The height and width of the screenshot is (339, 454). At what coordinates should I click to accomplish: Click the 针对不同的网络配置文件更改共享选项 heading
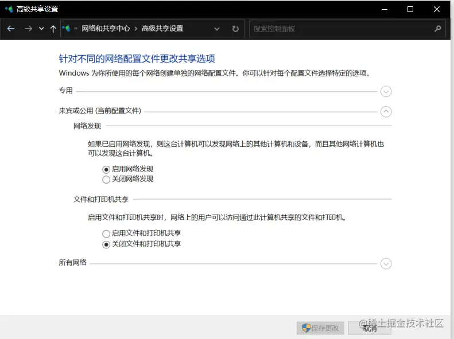(137, 59)
